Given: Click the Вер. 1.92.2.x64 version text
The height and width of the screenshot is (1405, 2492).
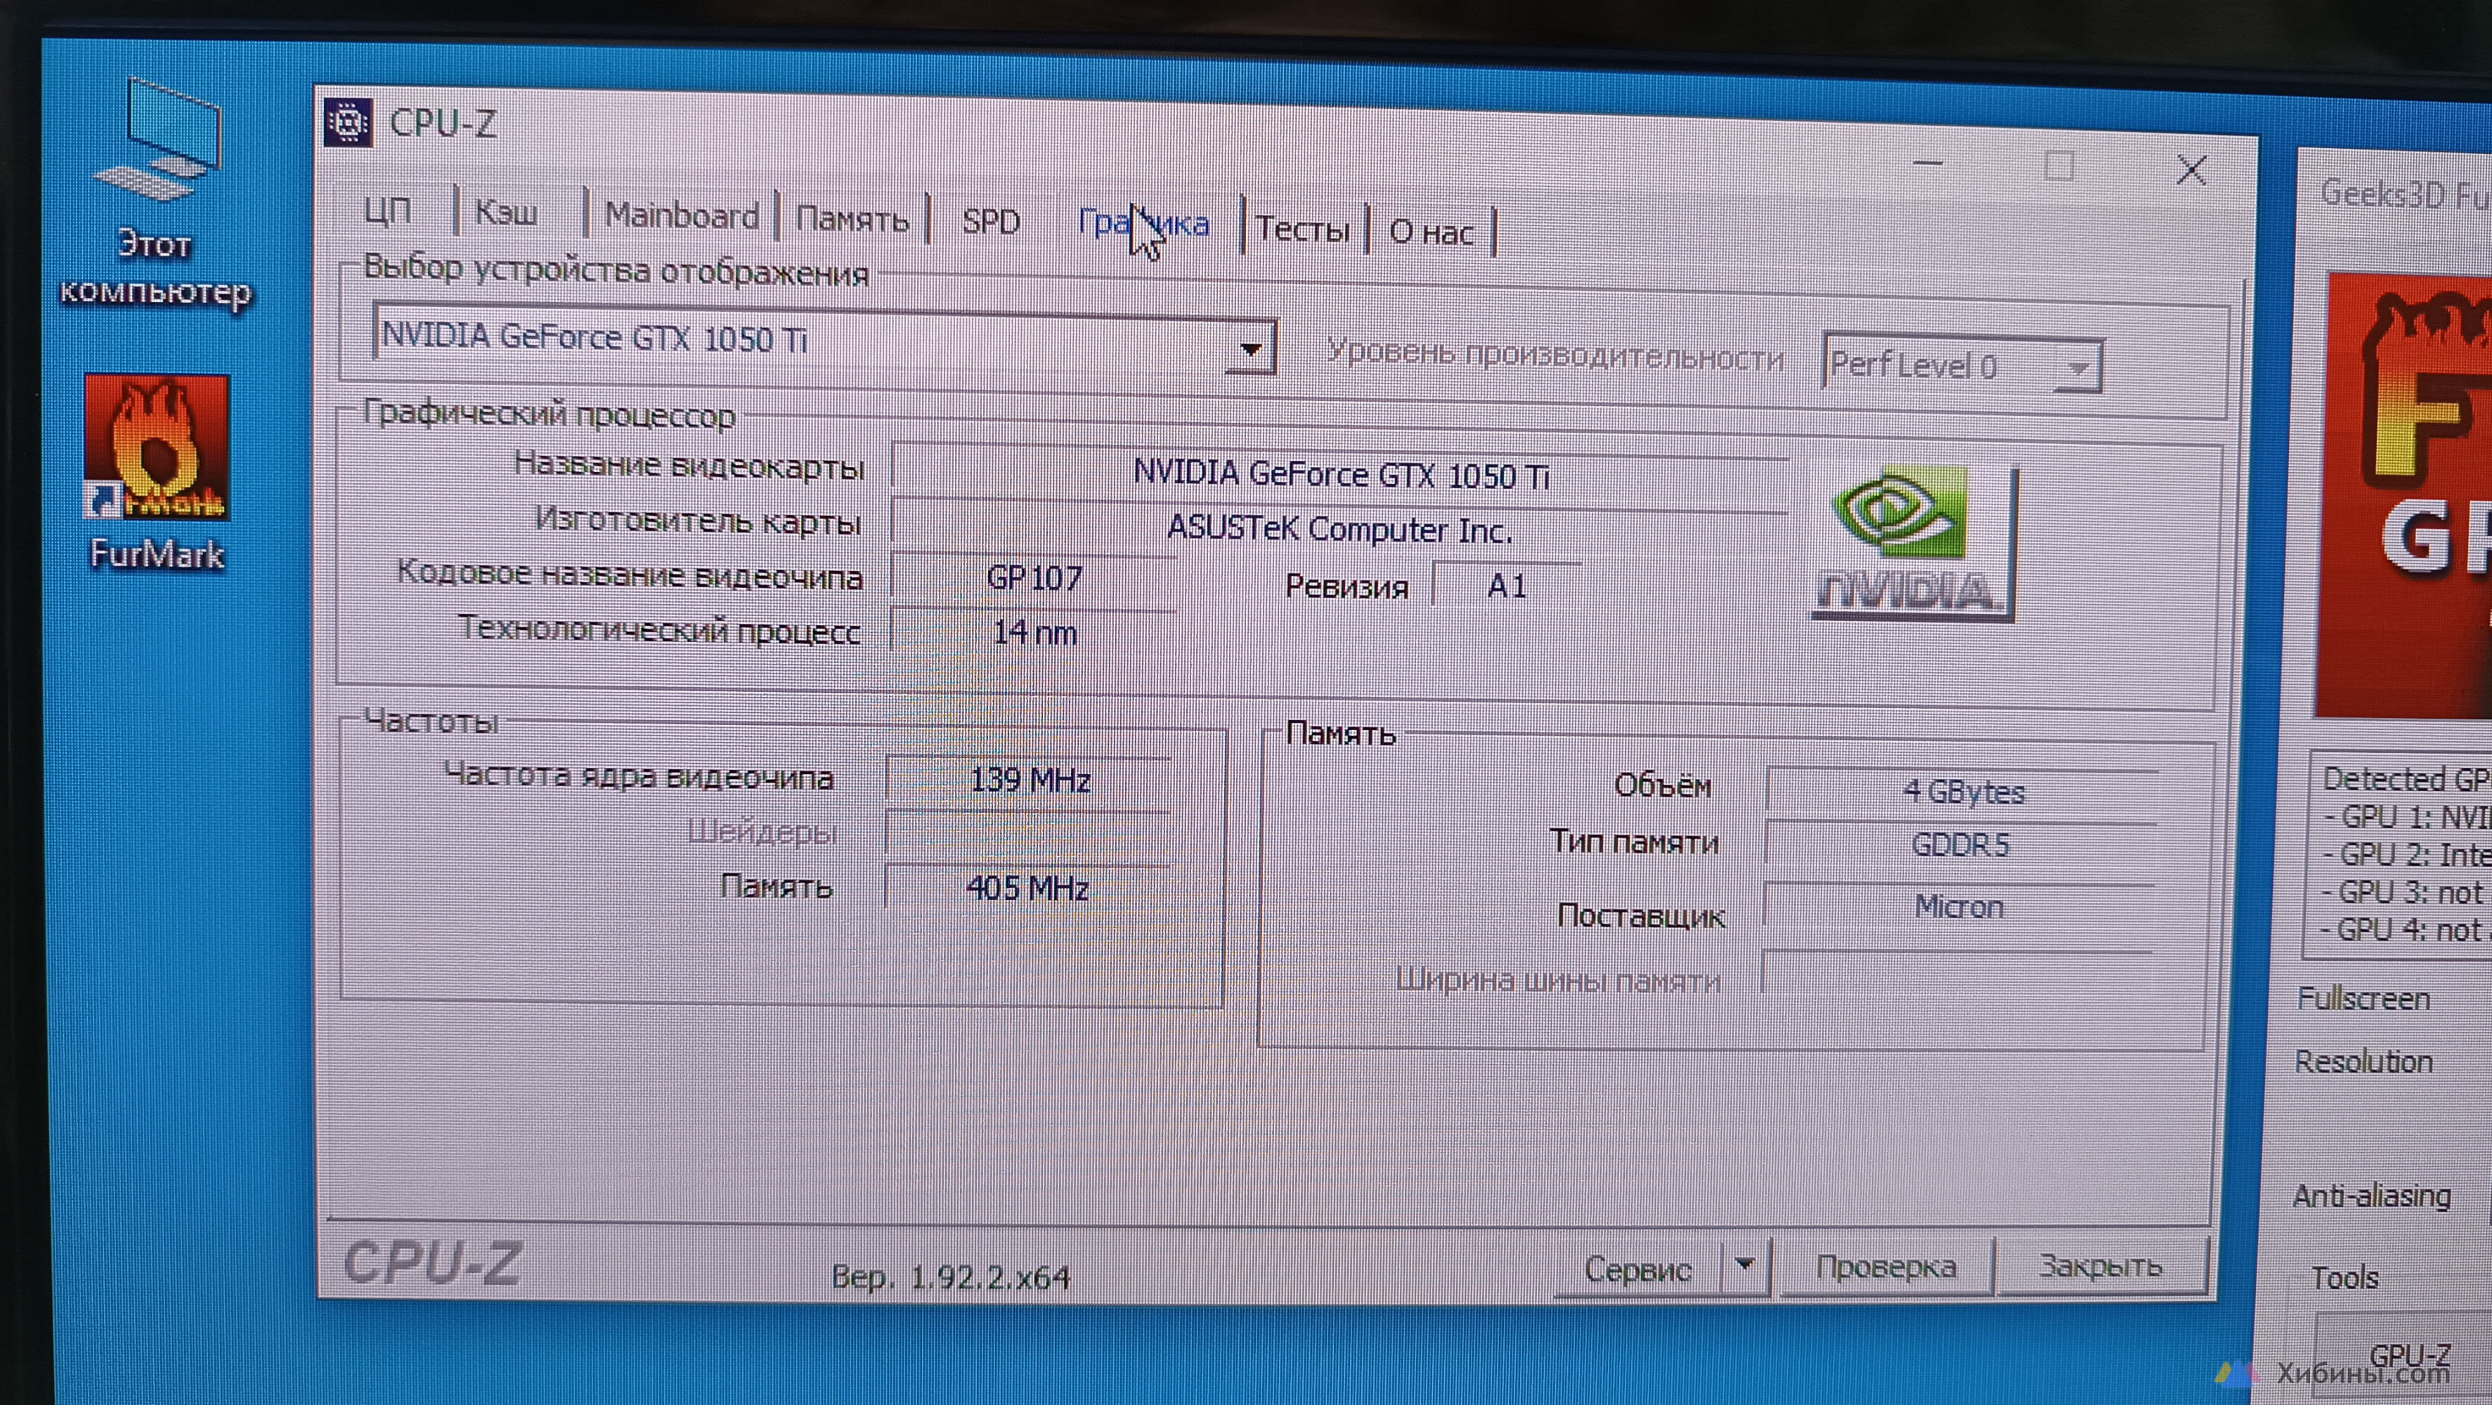Looking at the screenshot, I should (951, 1276).
